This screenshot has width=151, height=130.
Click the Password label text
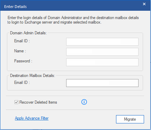23,61
